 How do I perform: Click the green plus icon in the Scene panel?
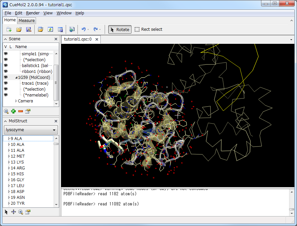tap(13, 111)
